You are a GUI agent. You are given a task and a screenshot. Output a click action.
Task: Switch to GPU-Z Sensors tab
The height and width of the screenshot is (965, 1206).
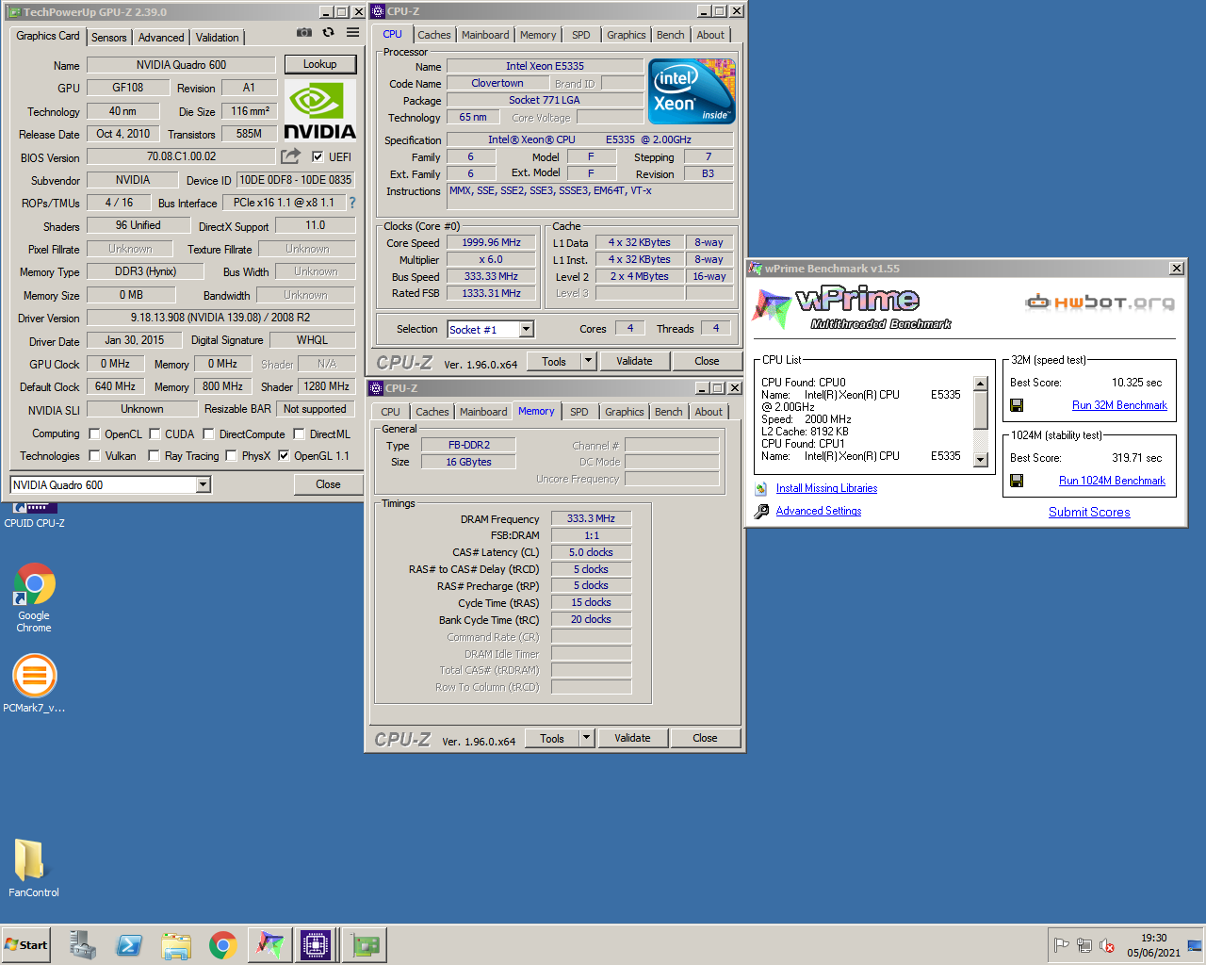click(109, 38)
